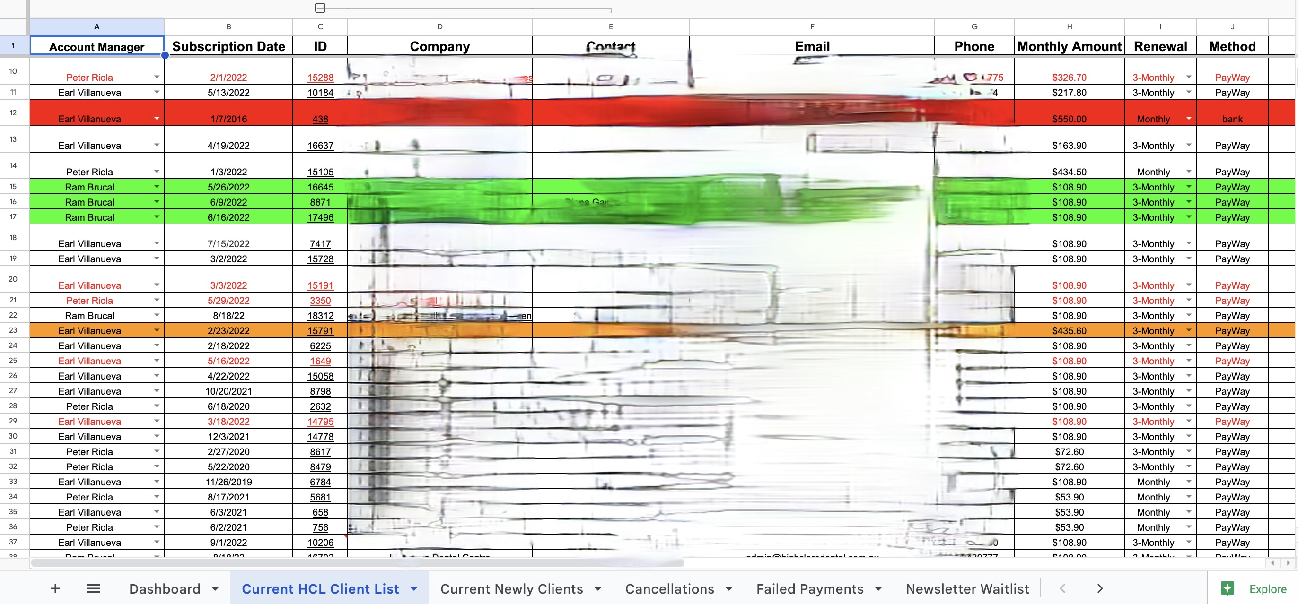This screenshot has height=604, width=1298.
Task: Open the all sheets list icon
Action: [93, 588]
